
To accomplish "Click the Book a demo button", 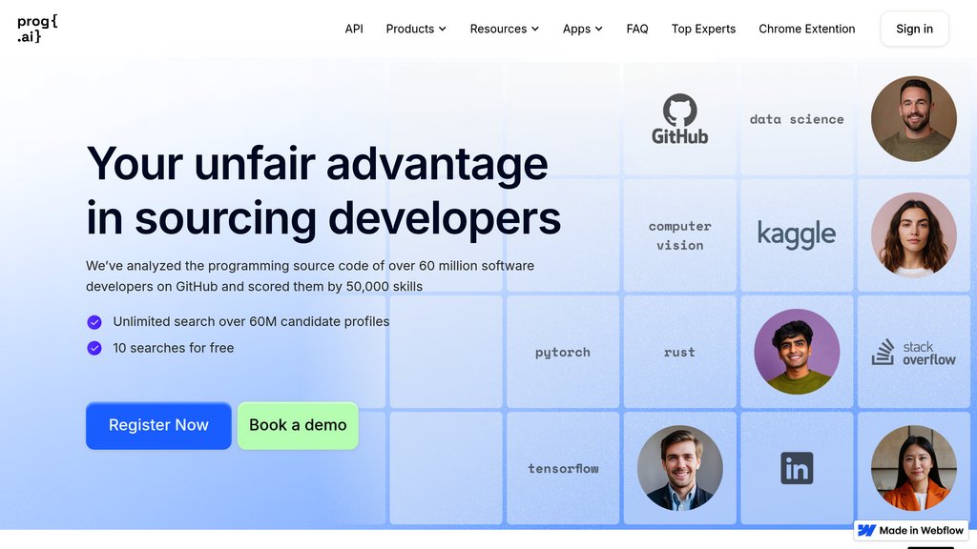I will point(298,425).
